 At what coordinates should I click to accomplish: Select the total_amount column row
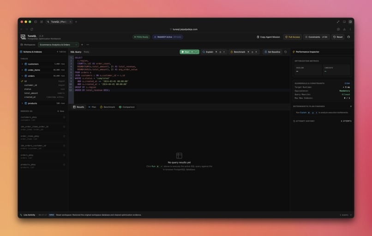(43, 93)
